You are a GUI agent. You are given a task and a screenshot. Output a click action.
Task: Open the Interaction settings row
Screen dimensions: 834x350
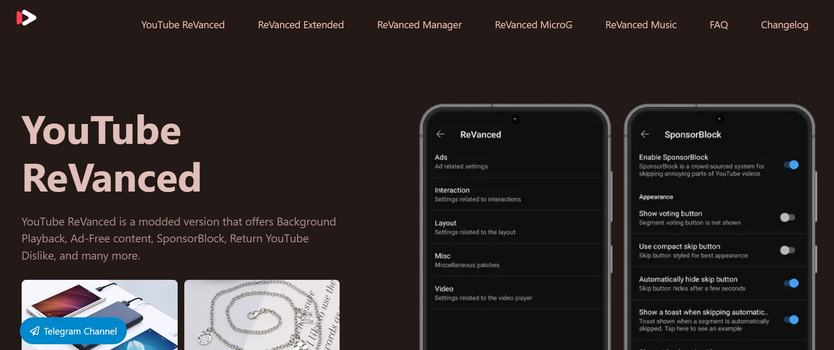(515, 194)
